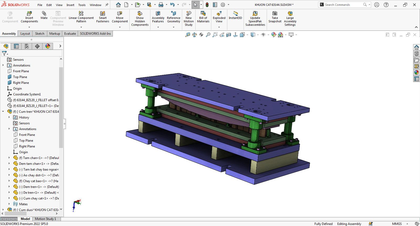Pin the SOLIDWORKS menu bar
Image resolution: width=420 pixels, height=226 pixels.
click(x=107, y=5)
